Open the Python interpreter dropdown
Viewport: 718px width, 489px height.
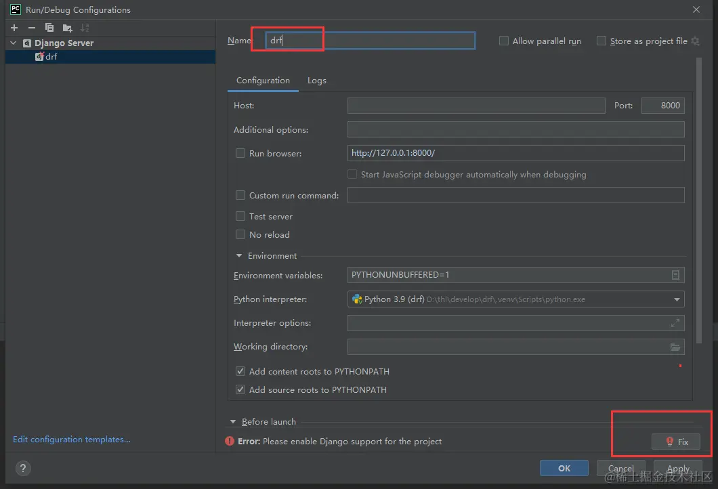pos(676,299)
